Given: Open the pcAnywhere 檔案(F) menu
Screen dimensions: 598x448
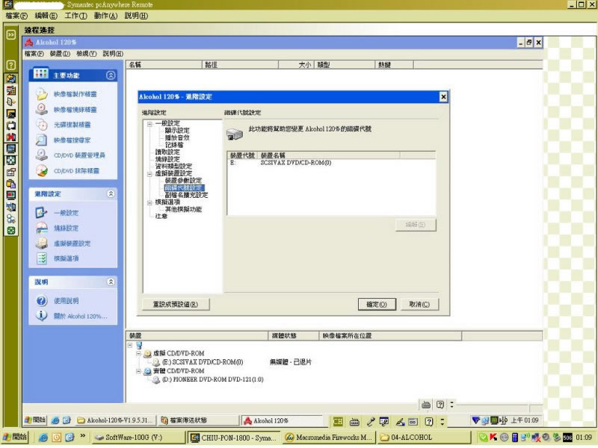Looking at the screenshot, I should (x=16, y=16).
